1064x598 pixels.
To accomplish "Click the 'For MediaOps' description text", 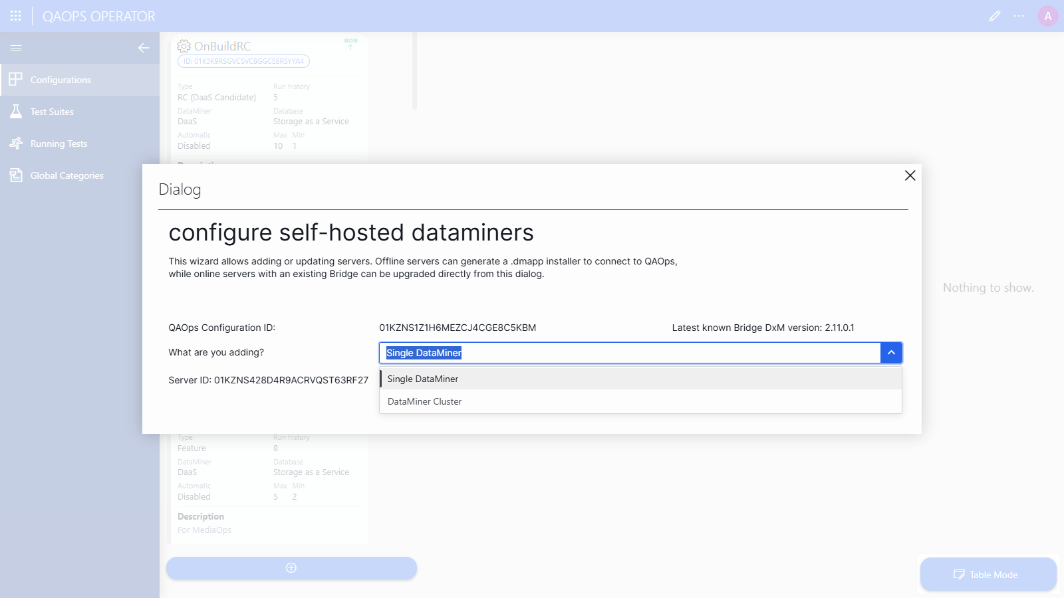I will [x=205, y=530].
